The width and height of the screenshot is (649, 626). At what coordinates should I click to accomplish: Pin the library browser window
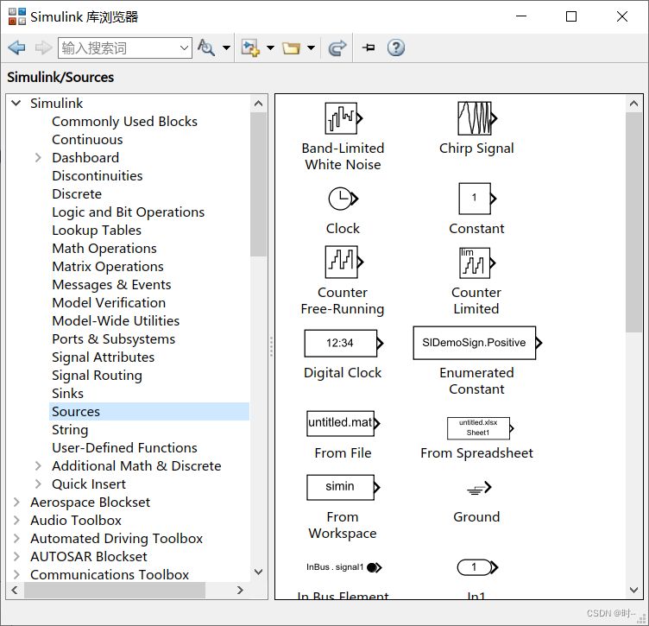(369, 47)
